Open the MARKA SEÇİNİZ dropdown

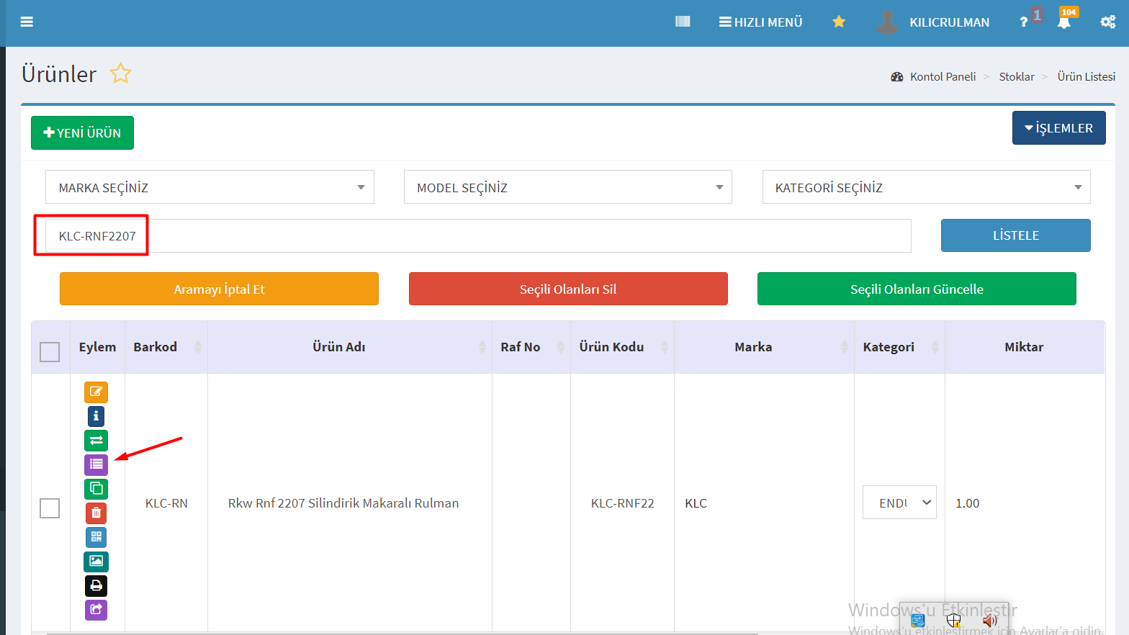tap(210, 187)
